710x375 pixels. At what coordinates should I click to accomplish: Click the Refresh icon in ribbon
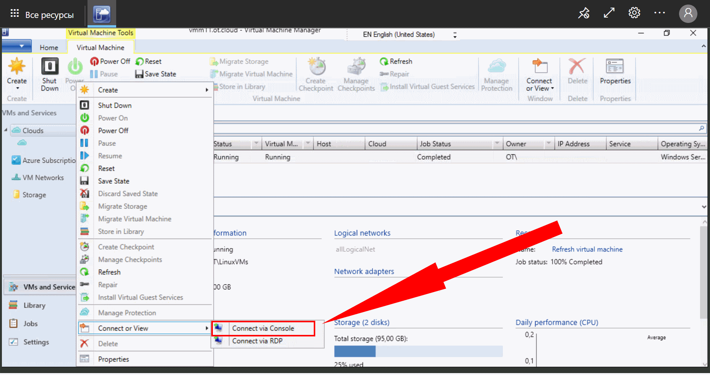(x=396, y=61)
